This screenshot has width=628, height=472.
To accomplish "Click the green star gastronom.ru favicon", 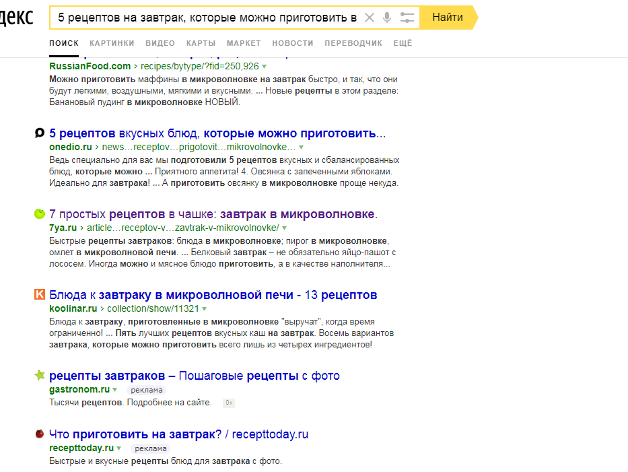I will coord(39,376).
